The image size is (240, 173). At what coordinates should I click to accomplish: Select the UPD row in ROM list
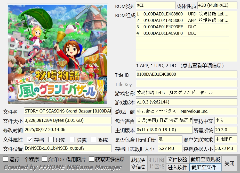point(182,14)
